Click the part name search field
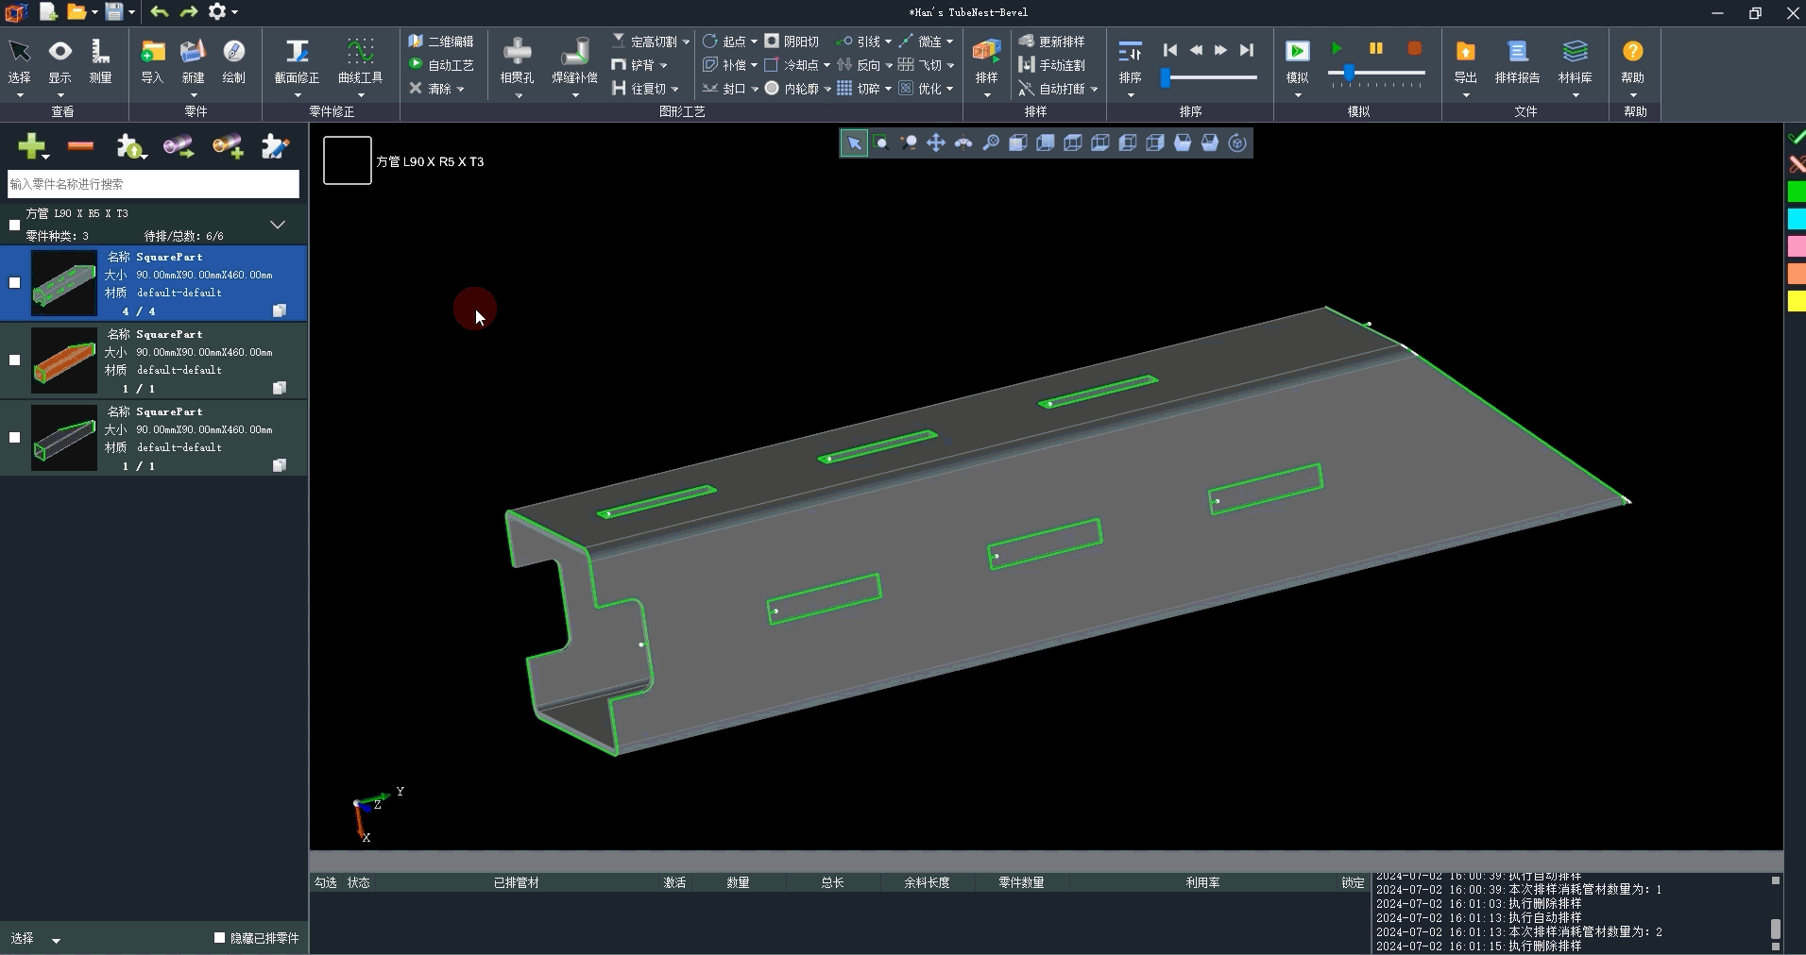 [x=153, y=184]
